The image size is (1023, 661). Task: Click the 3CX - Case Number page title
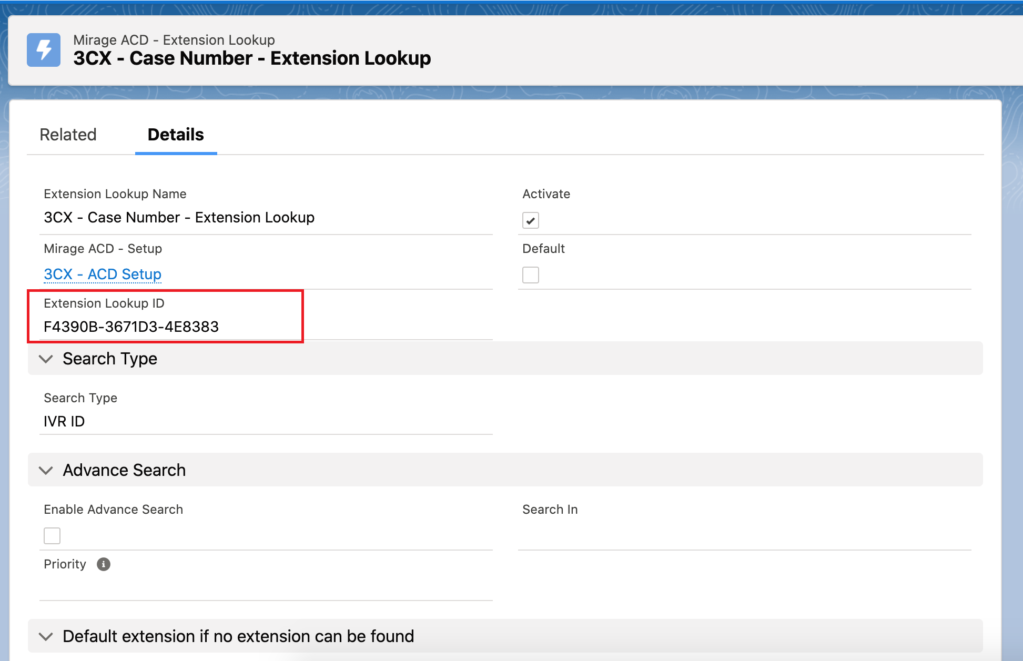252,58
